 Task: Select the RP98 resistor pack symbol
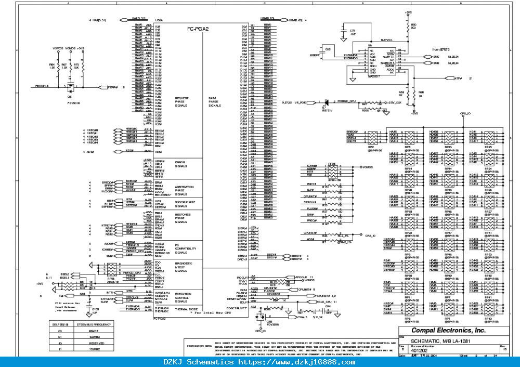click(112, 269)
